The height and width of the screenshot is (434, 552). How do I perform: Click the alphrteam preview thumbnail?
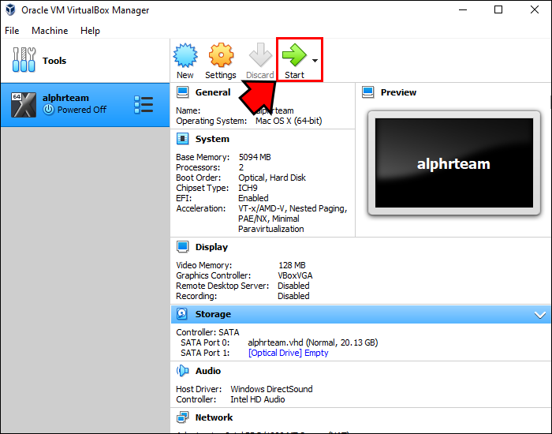[x=453, y=164]
